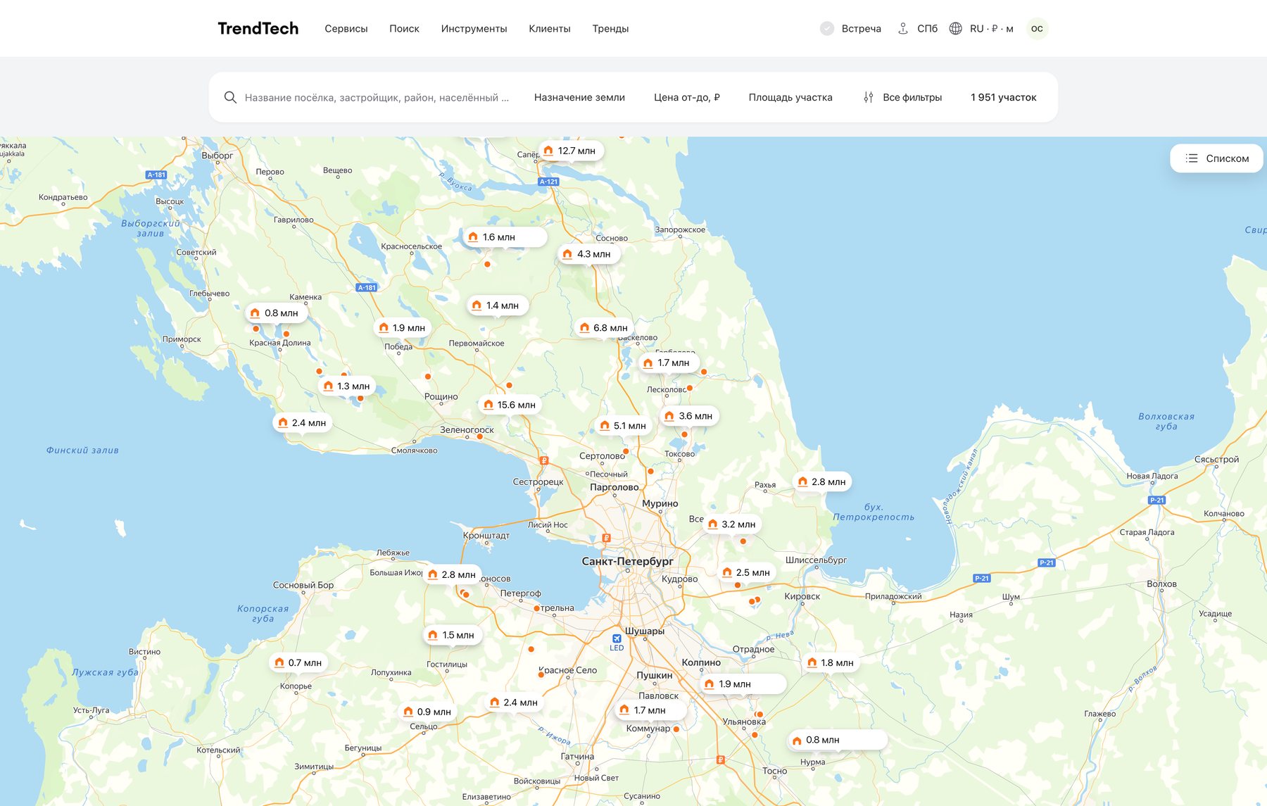Click the Встреча label in header
The image size is (1267, 806).
click(x=862, y=28)
